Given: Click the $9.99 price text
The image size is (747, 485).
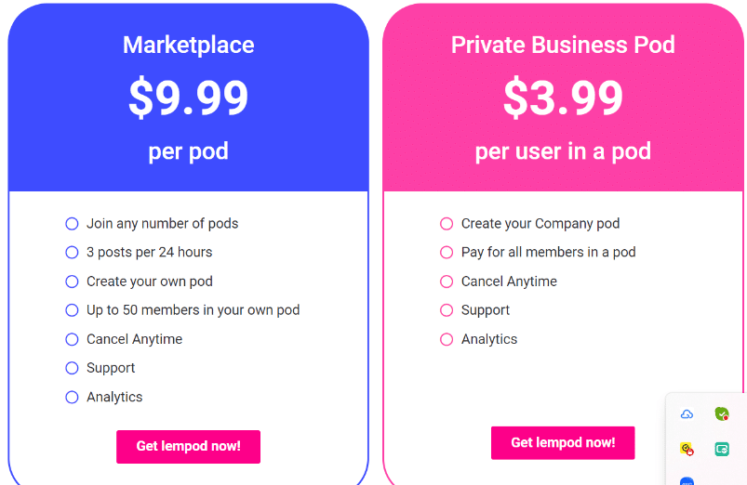Looking at the screenshot, I should pos(188,98).
